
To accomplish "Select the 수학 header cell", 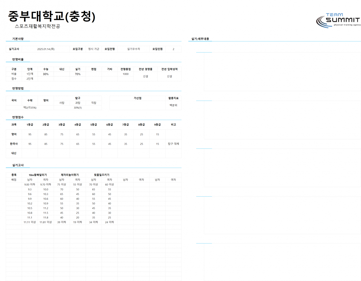I will [x=30, y=101].
